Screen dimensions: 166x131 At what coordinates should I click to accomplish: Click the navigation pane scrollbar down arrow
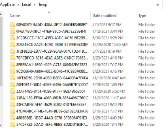1,125
